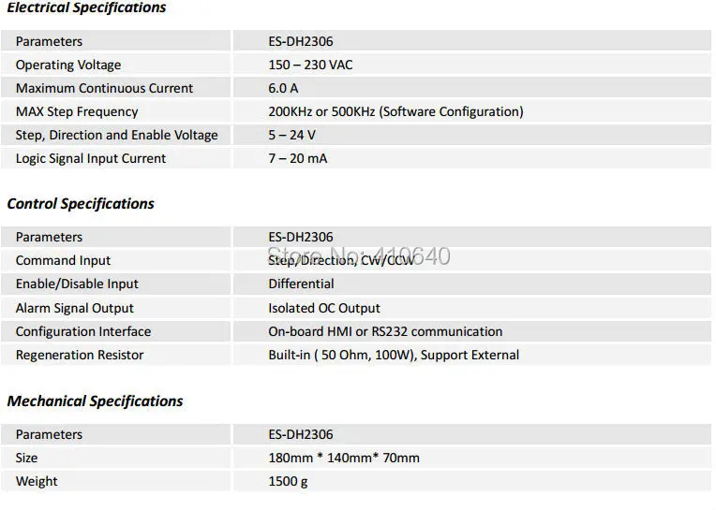Click On-board HMI or RS232 communication text

tap(385, 331)
